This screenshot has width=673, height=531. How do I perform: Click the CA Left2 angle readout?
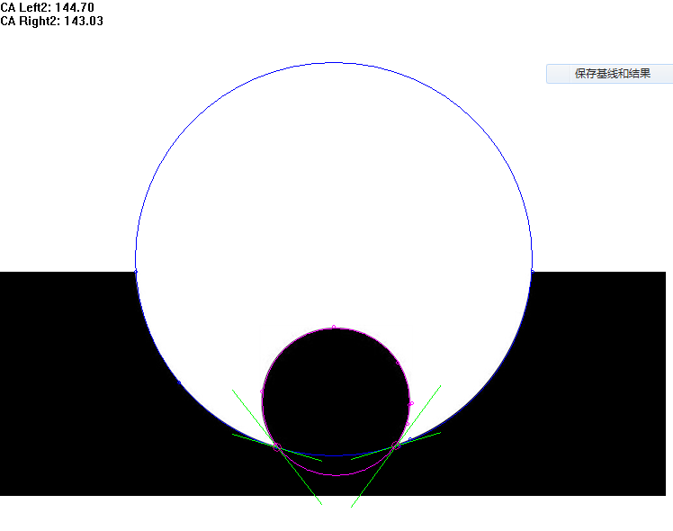click(x=47, y=7)
